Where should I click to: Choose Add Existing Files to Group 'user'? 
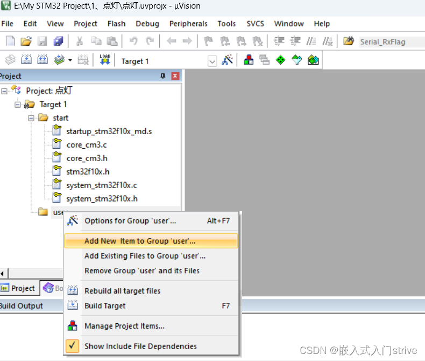(x=151, y=256)
